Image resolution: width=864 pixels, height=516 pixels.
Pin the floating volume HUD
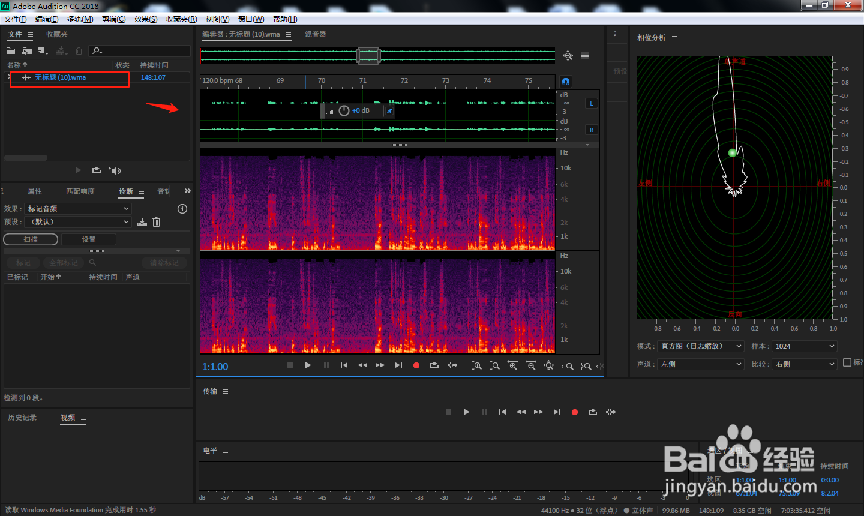pyautogui.click(x=389, y=111)
